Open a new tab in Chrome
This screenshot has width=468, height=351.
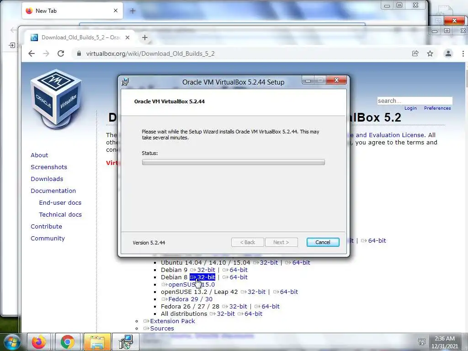(x=145, y=37)
